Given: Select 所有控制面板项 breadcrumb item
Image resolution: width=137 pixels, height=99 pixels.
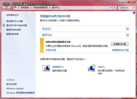Looking at the screenshot, I should pyautogui.click(x=40, y=8).
